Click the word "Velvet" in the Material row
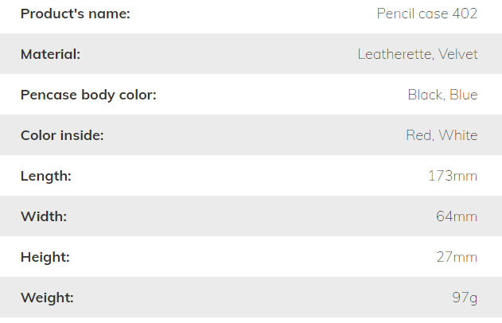 (x=457, y=54)
